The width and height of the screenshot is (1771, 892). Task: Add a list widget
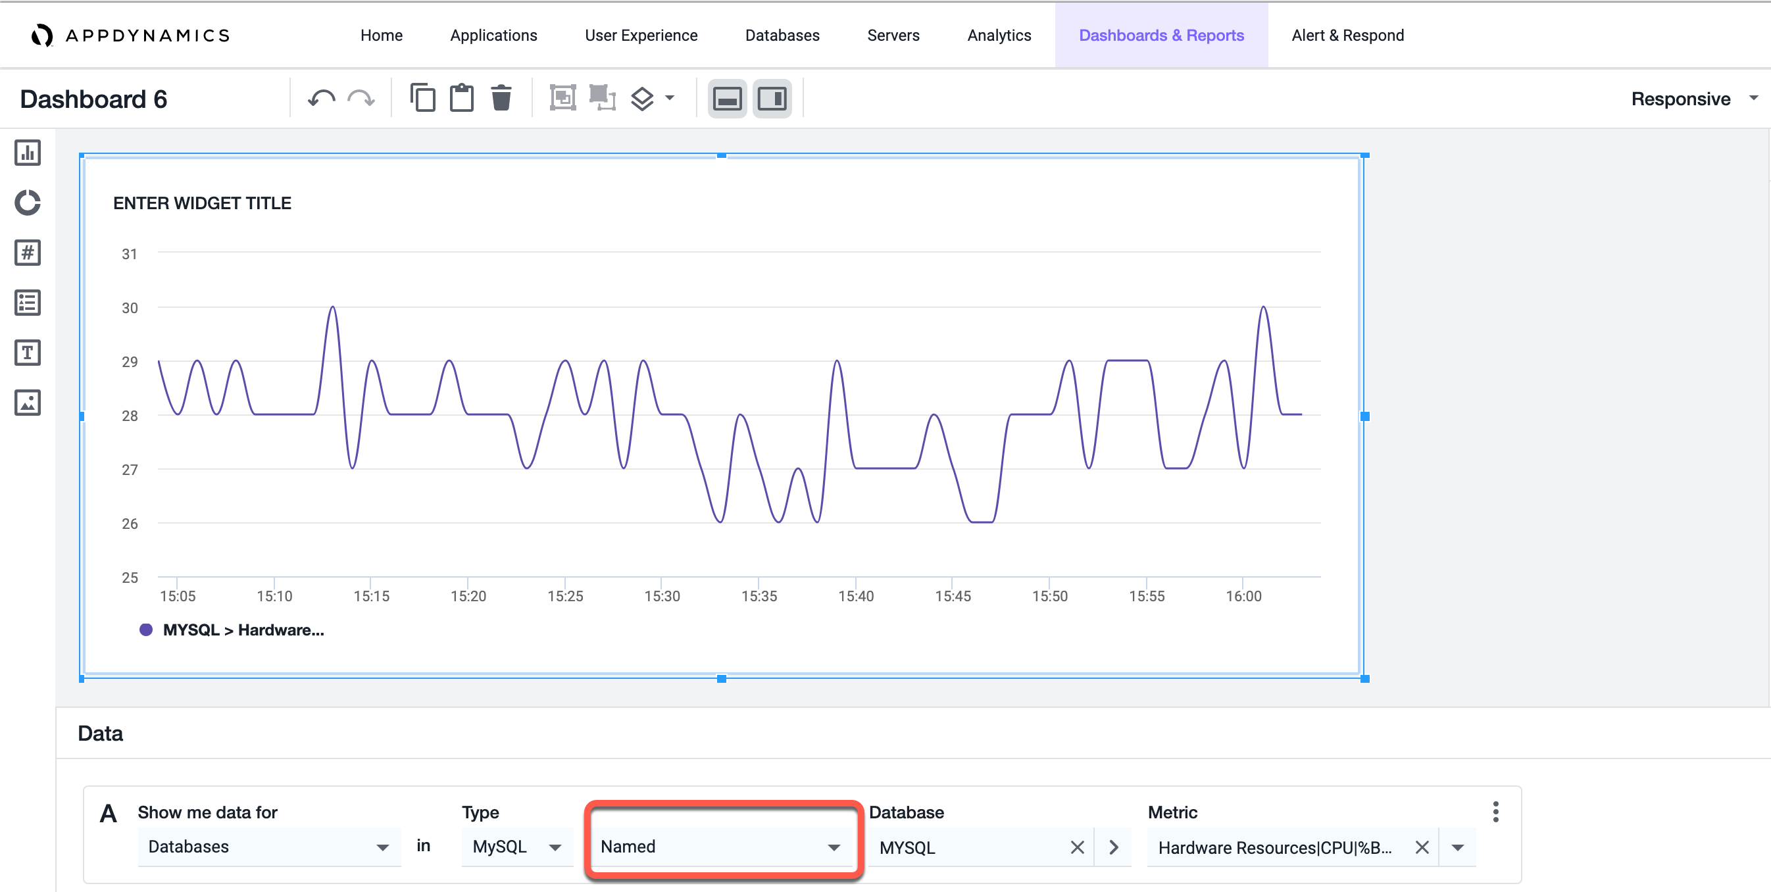[x=28, y=303]
